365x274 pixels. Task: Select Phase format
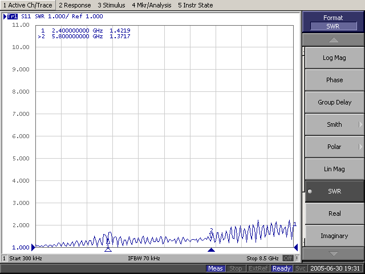coord(334,80)
